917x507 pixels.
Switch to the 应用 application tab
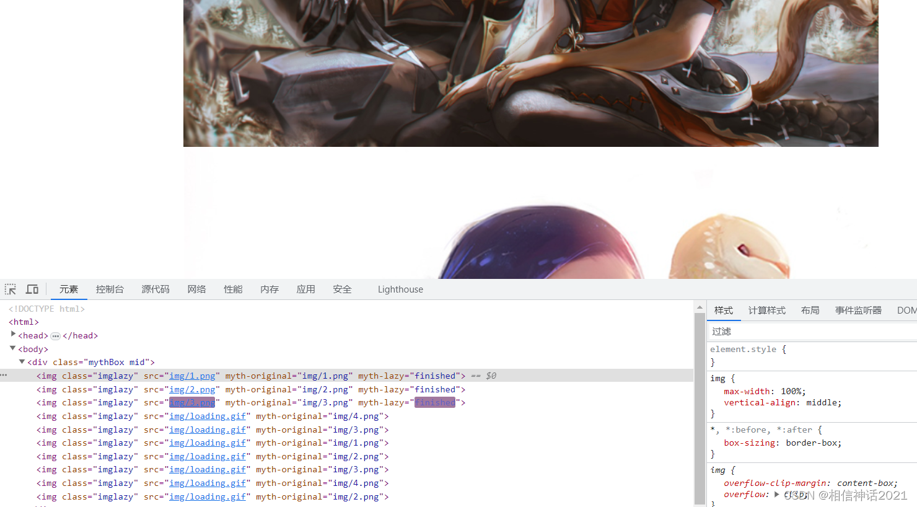306,289
